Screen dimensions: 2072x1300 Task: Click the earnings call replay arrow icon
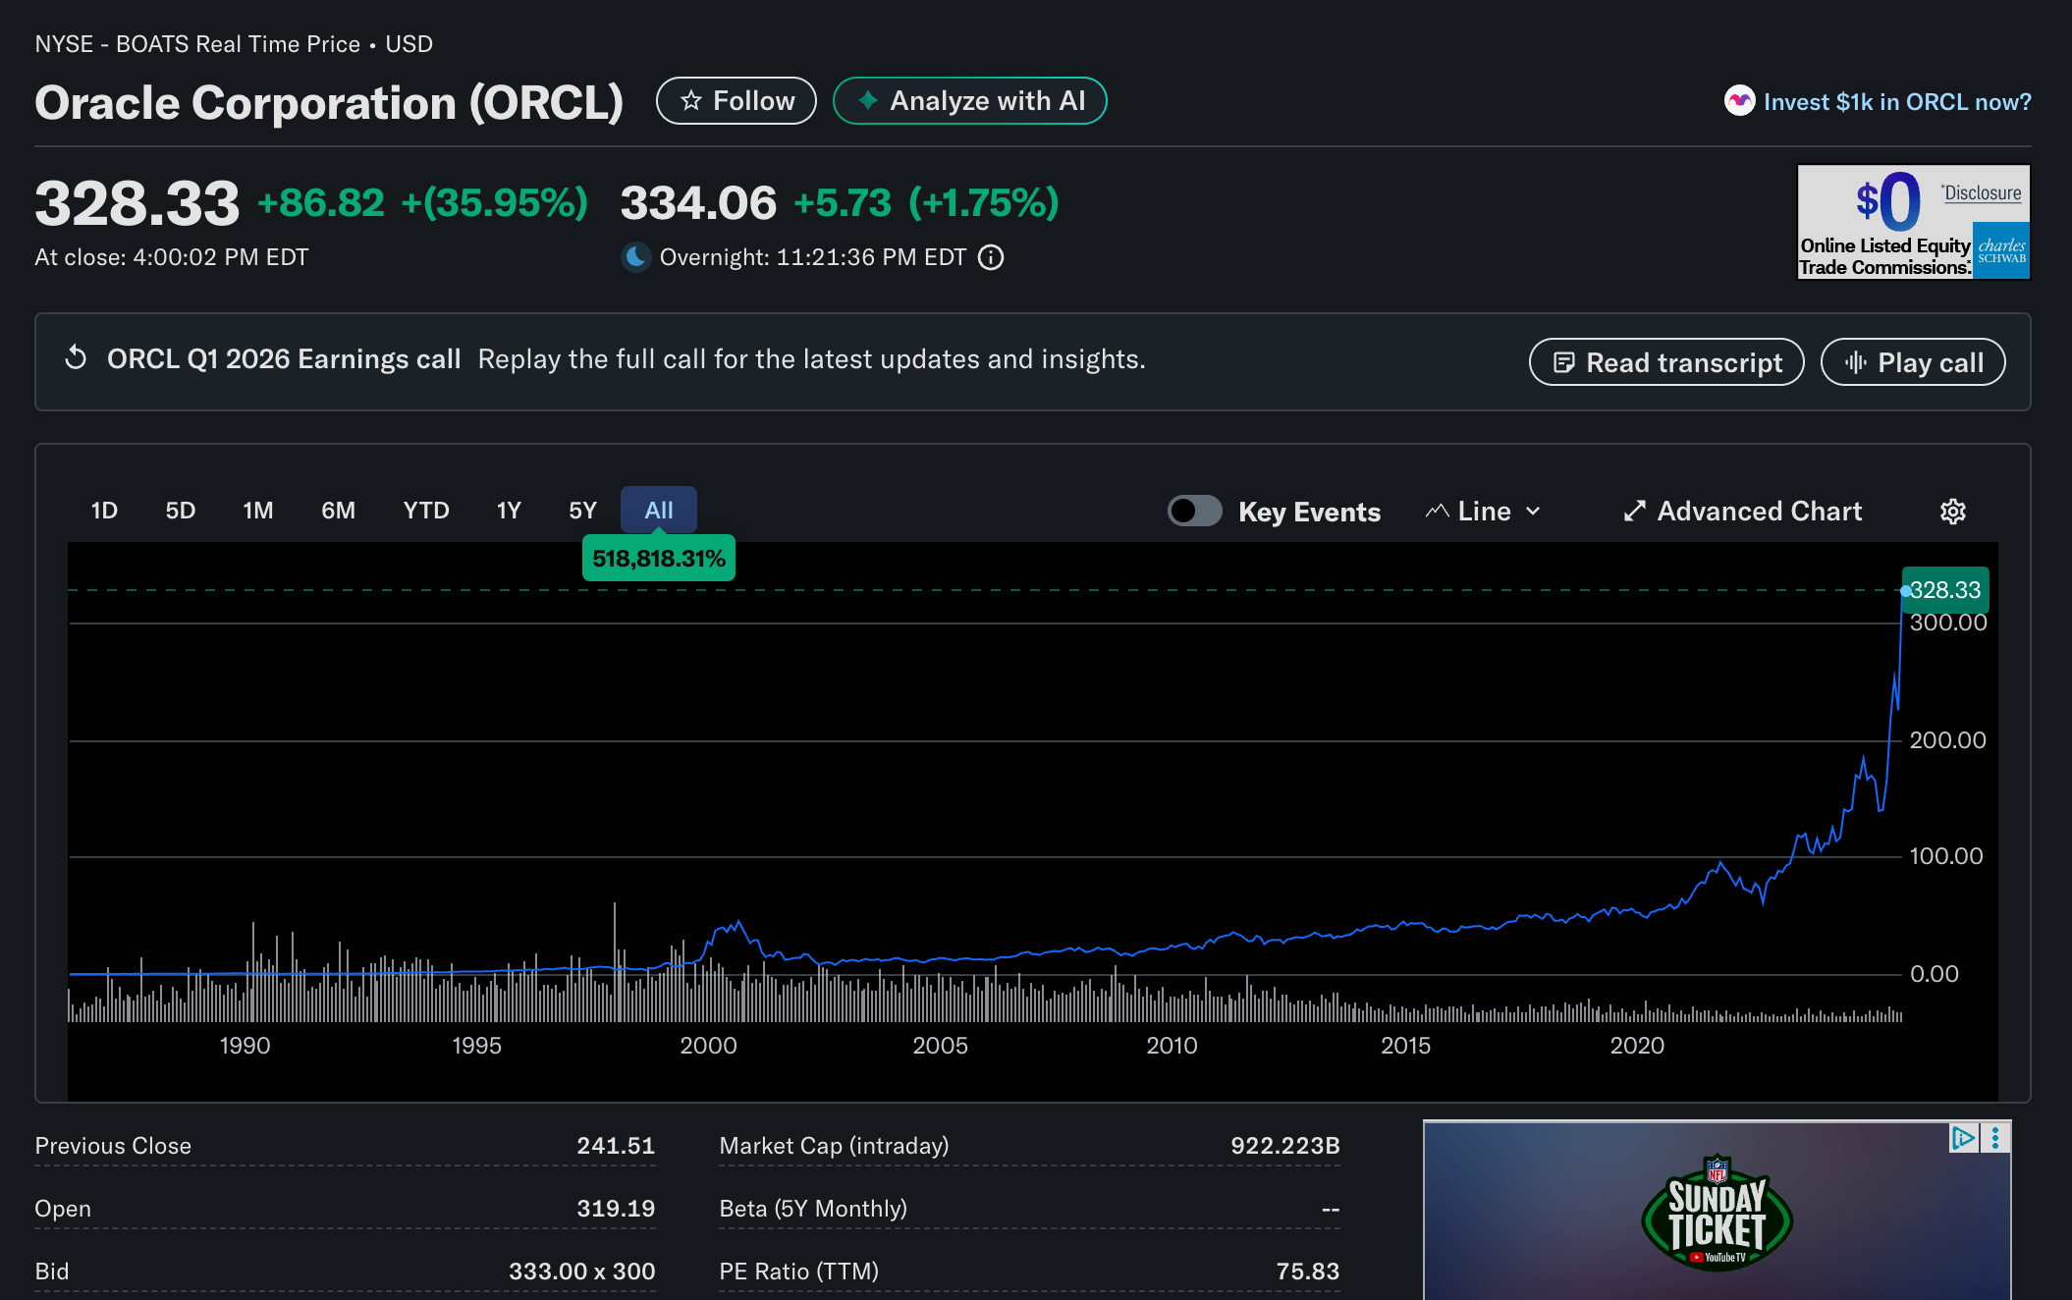click(x=77, y=358)
